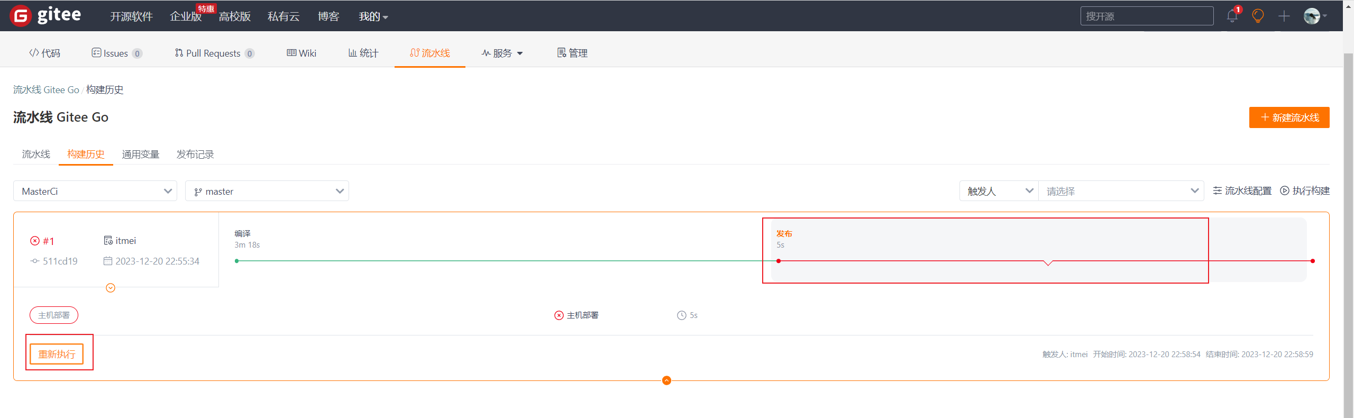
Task: Select the 流水线 repository tab
Action: [430, 53]
